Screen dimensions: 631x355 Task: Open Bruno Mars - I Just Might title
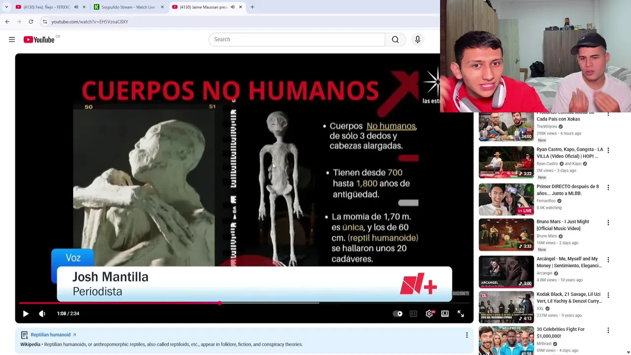click(x=563, y=225)
